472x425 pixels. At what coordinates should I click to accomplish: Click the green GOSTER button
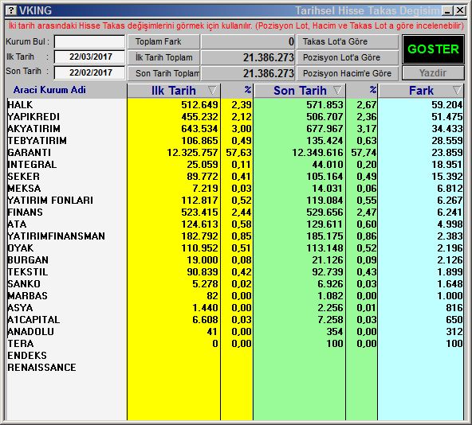coord(433,49)
